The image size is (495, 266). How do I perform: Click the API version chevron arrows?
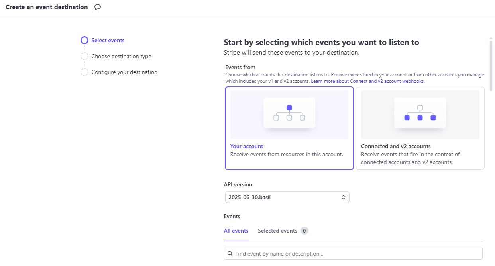click(344, 197)
